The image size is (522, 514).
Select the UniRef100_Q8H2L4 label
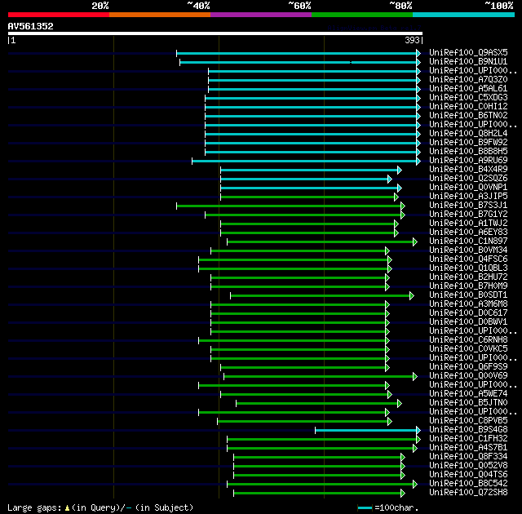(468, 134)
